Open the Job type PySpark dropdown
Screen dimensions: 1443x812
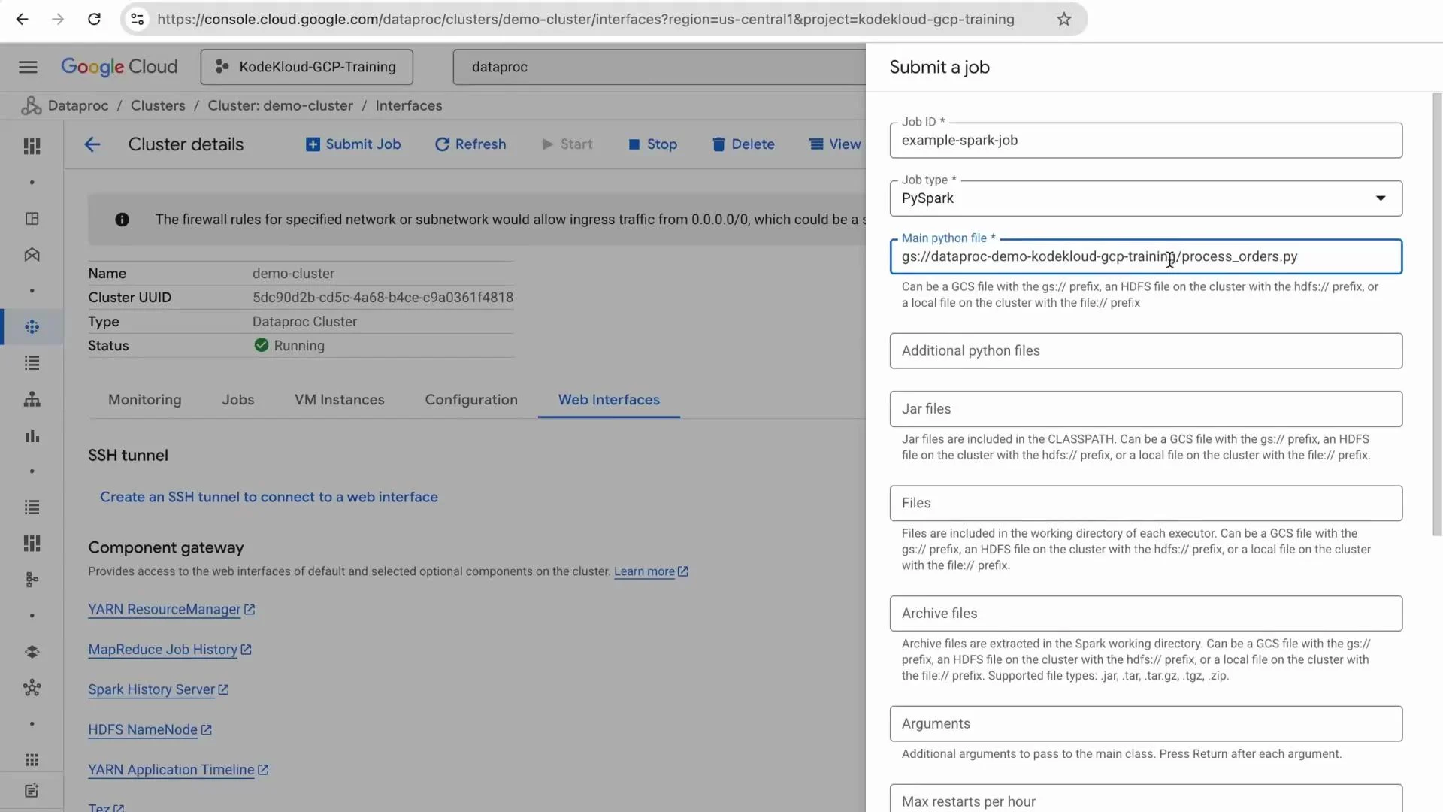click(x=1145, y=198)
